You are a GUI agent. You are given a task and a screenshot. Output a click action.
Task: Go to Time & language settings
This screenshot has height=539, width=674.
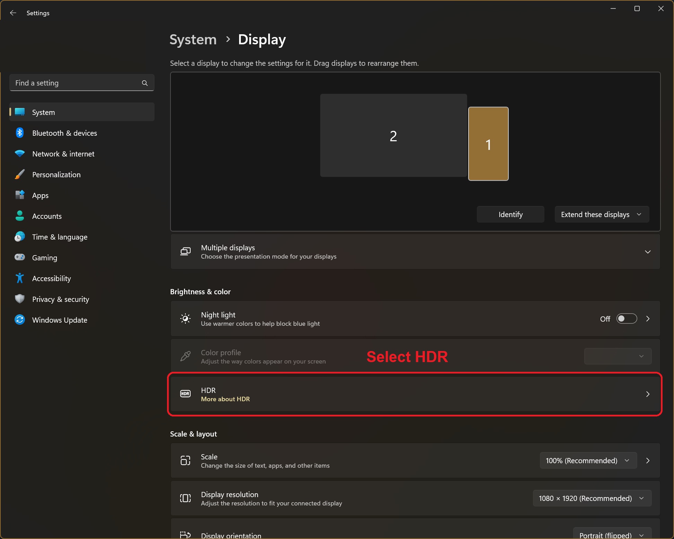pos(60,237)
